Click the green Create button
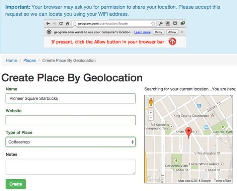Image resolution: width=237 pixels, height=191 pixels. click(16, 184)
